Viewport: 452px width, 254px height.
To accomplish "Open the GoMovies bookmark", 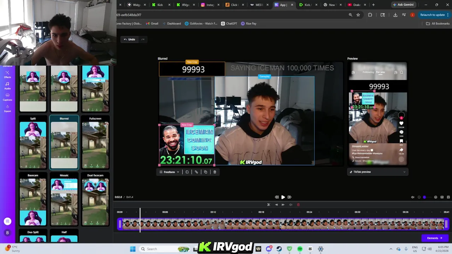I will 201,24.
